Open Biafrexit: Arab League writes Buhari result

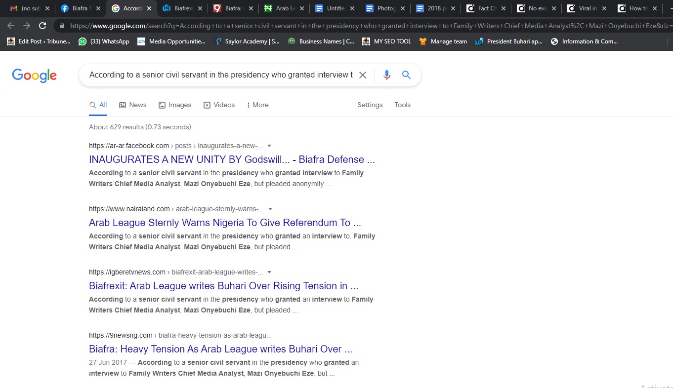223,286
